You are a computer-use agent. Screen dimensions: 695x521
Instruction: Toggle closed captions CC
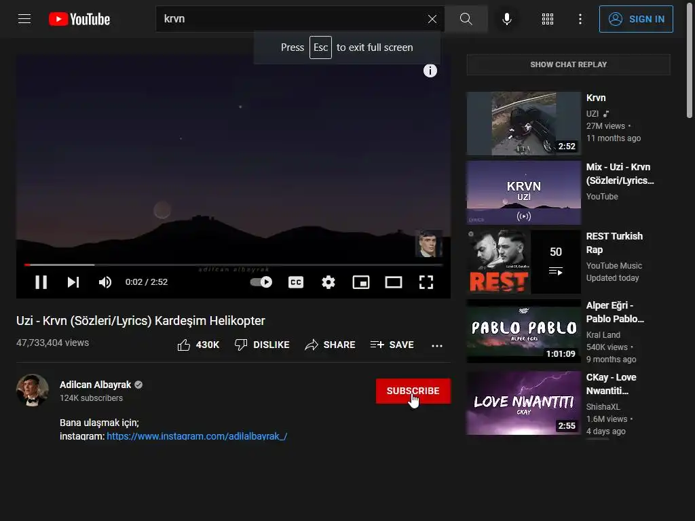[x=296, y=282]
